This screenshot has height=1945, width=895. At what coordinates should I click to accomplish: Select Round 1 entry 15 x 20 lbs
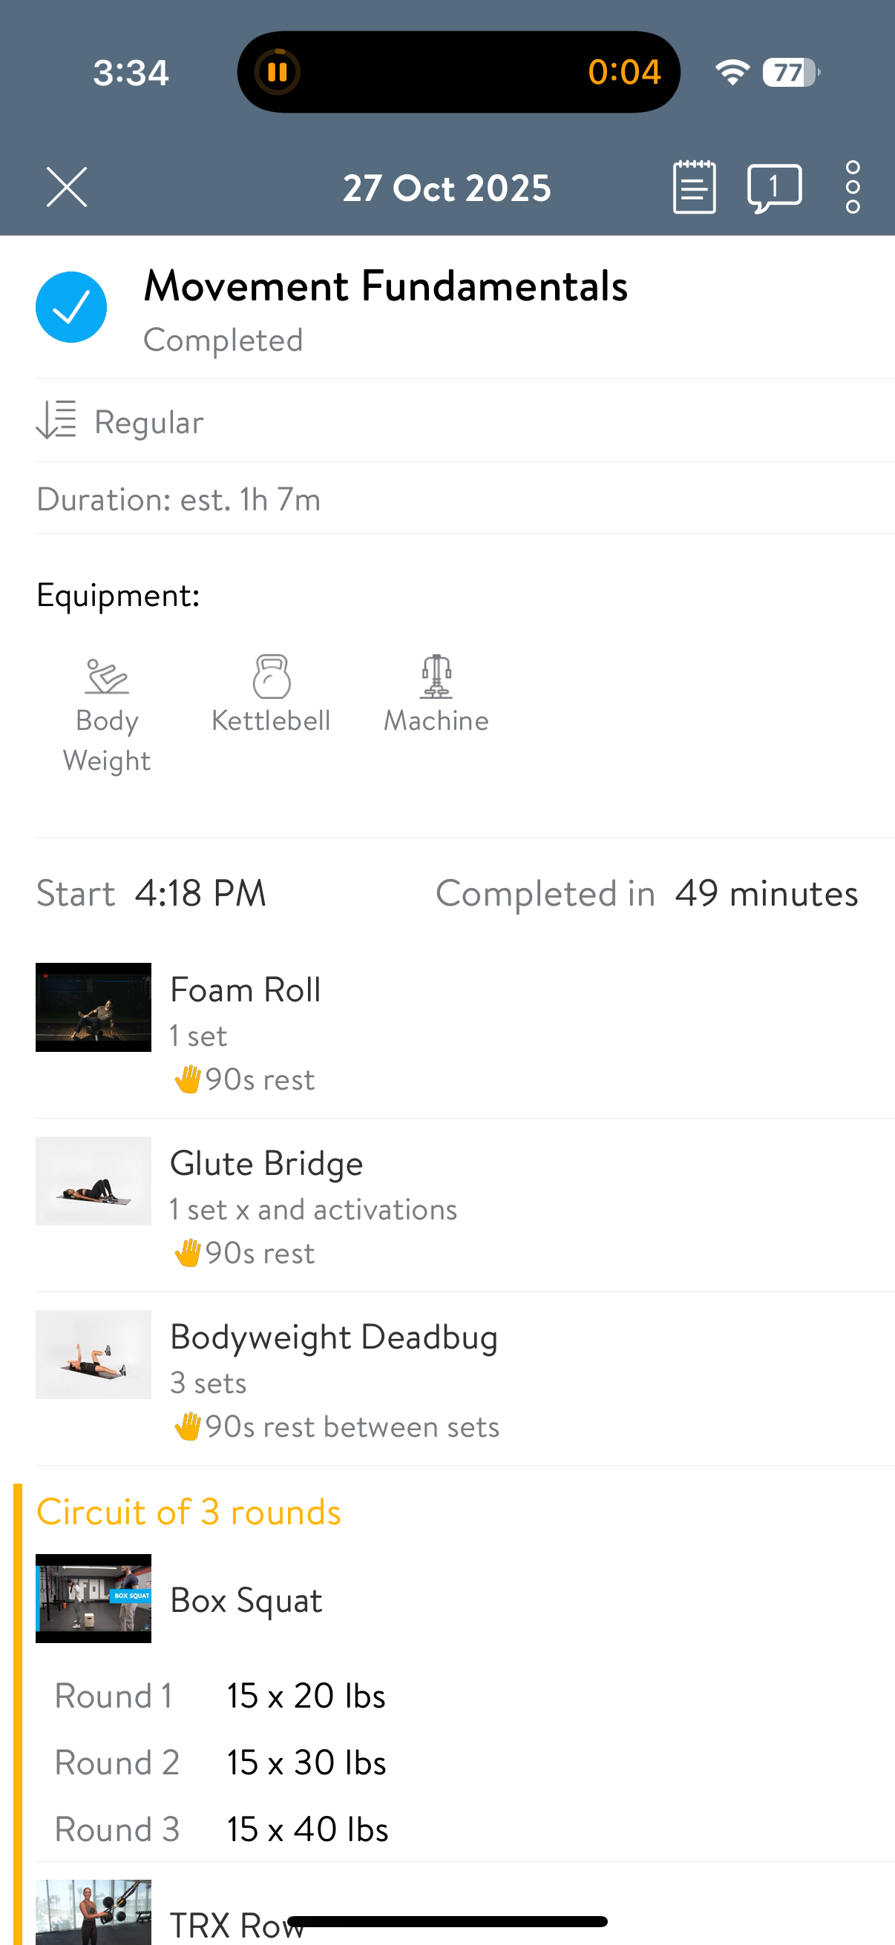click(x=306, y=1696)
